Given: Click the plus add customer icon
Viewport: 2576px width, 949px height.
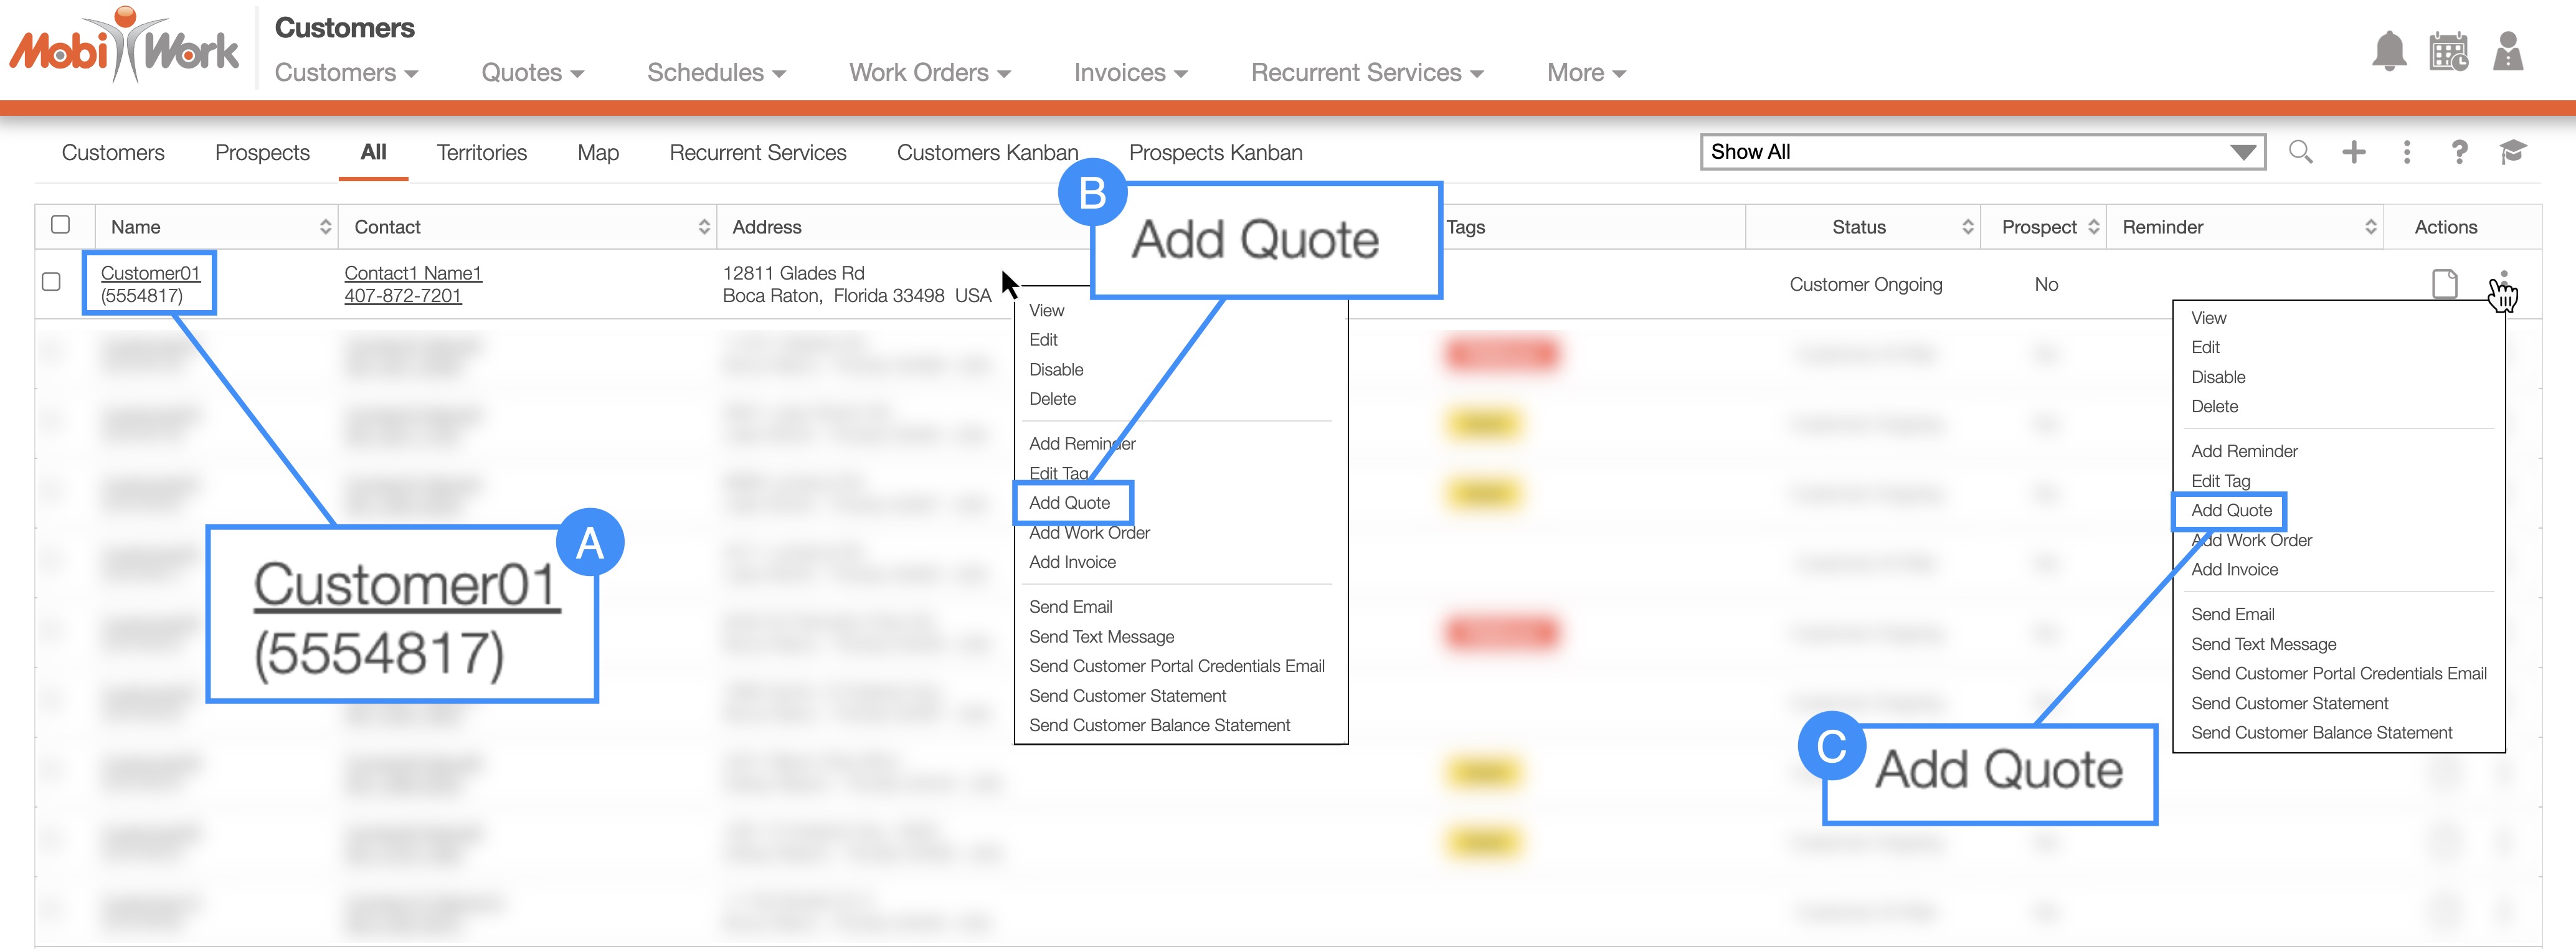Looking at the screenshot, I should pos(2353,152).
